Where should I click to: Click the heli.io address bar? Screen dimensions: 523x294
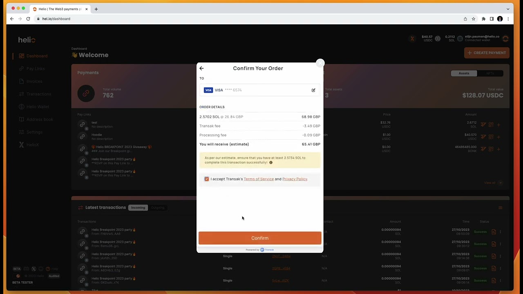tap(56, 19)
